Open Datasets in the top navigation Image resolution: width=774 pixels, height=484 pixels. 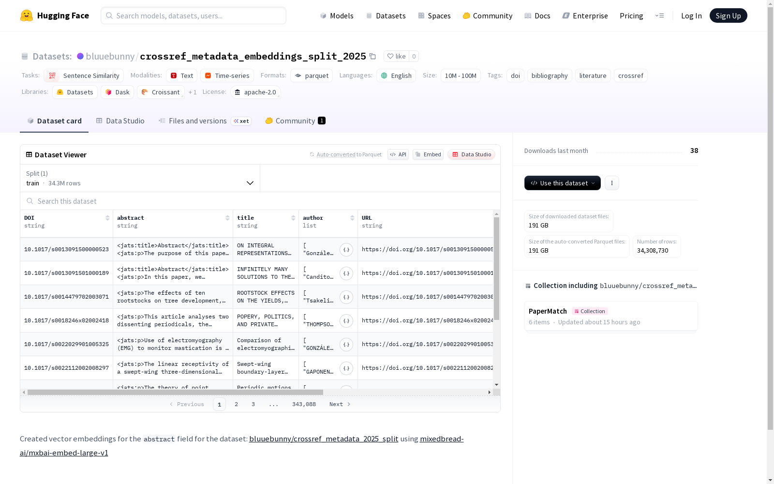(386, 15)
